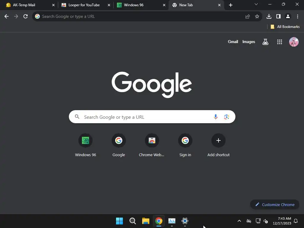Close the New Tab tab
The height and width of the screenshot is (228, 304).
tap(219, 5)
